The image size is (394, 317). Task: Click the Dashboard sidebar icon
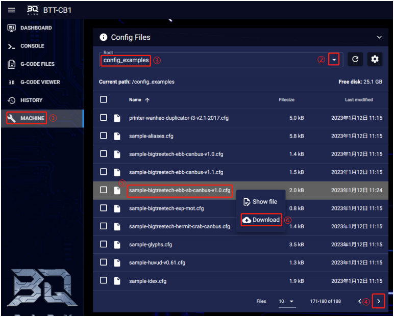[x=11, y=28]
